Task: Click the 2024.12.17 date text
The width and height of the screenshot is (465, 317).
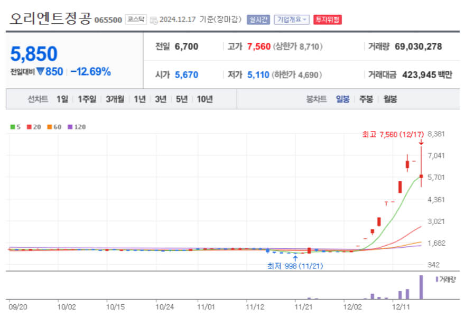Action: 178,20
